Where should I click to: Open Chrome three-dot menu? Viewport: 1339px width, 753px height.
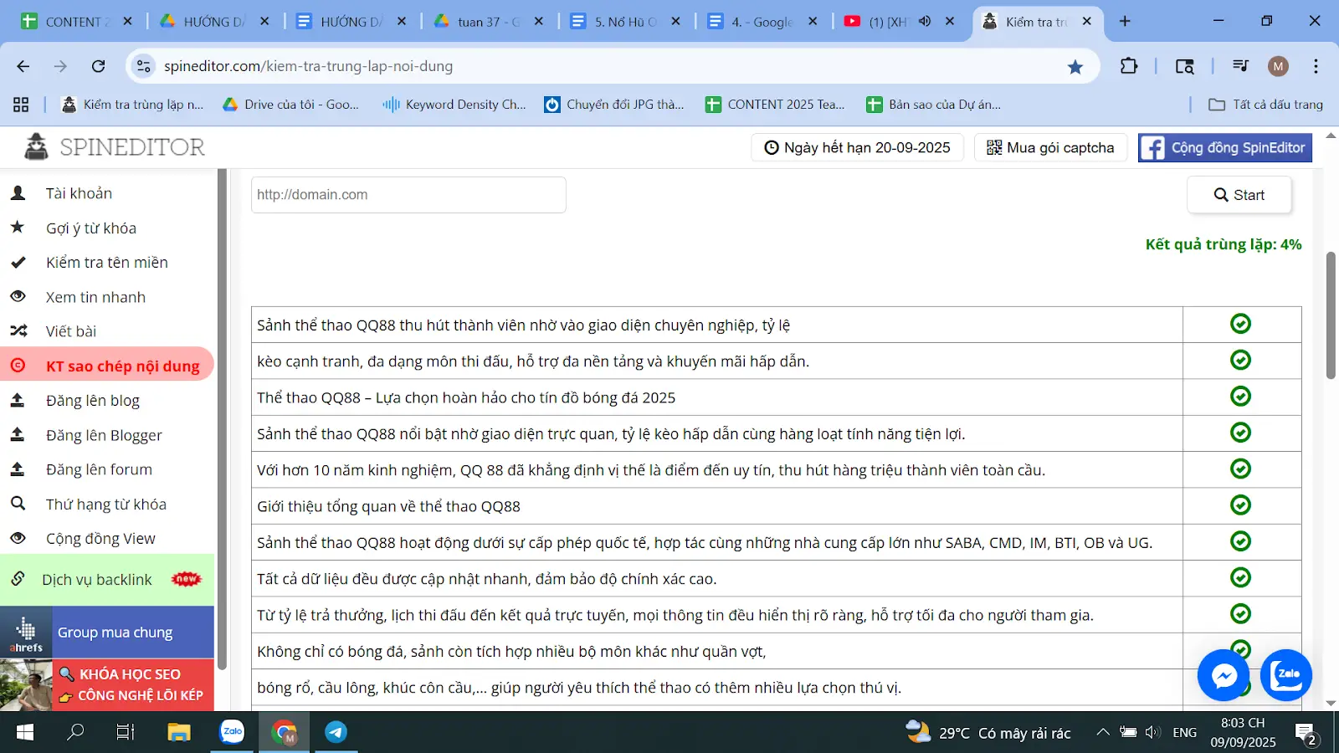coord(1316,66)
